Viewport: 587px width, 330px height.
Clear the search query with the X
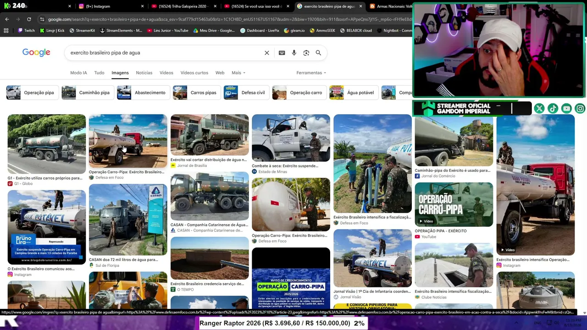pos(267,53)
